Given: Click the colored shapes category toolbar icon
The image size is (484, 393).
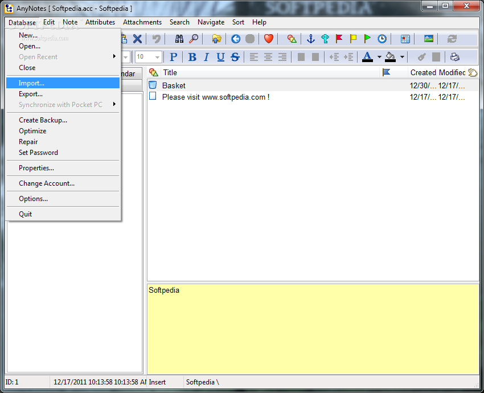Looking at the screenshot, I should point(292,39).
